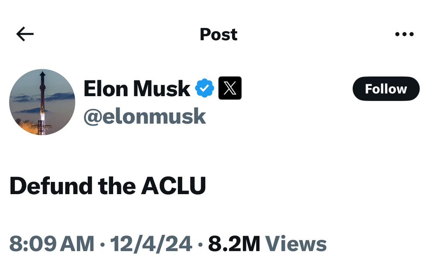Click the 12/4/24 post date
This screenshot has height=272, width=437.
(x=151, y=244)
